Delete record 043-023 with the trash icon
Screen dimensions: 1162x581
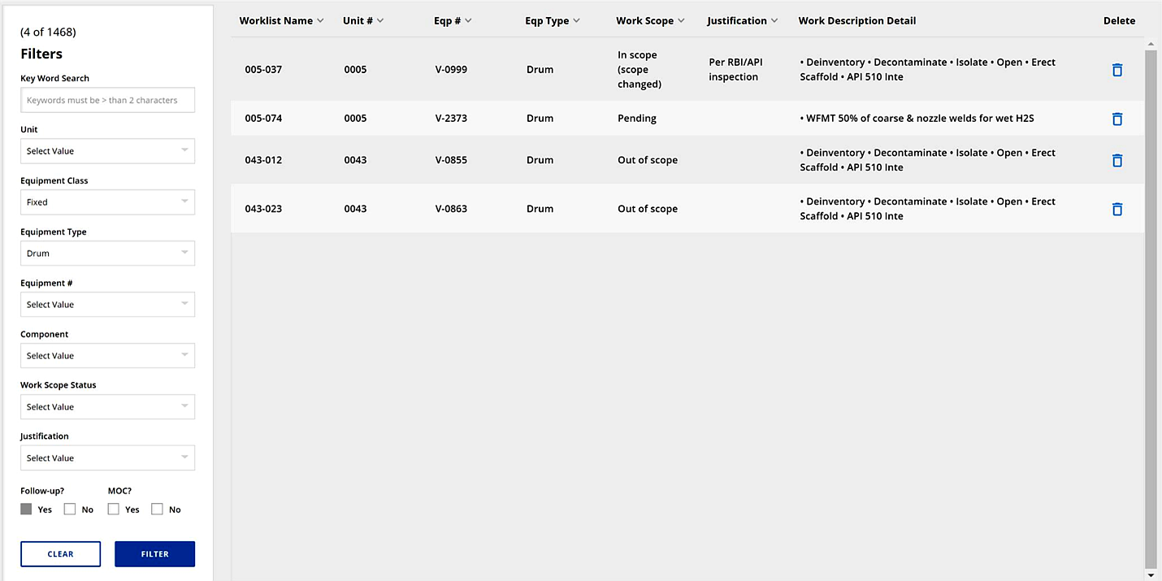[1116, 209]
